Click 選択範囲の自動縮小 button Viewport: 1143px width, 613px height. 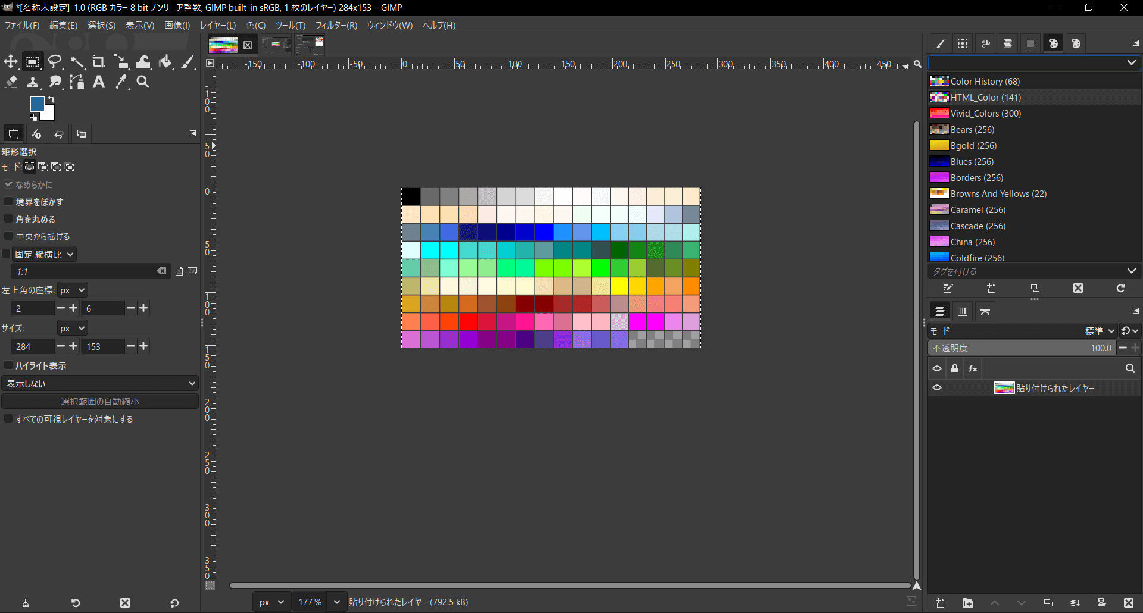(x=100, y=402)
